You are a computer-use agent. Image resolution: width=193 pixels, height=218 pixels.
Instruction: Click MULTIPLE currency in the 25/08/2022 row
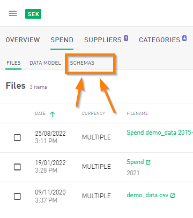[x=96, y=137]
